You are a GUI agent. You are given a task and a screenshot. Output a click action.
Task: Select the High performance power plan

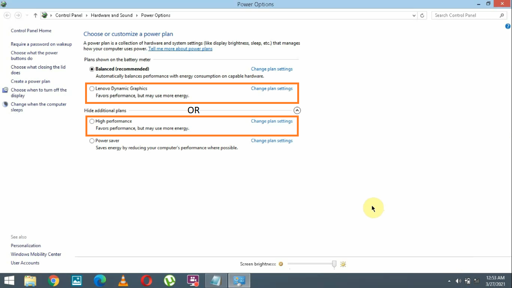pos(92,121)
